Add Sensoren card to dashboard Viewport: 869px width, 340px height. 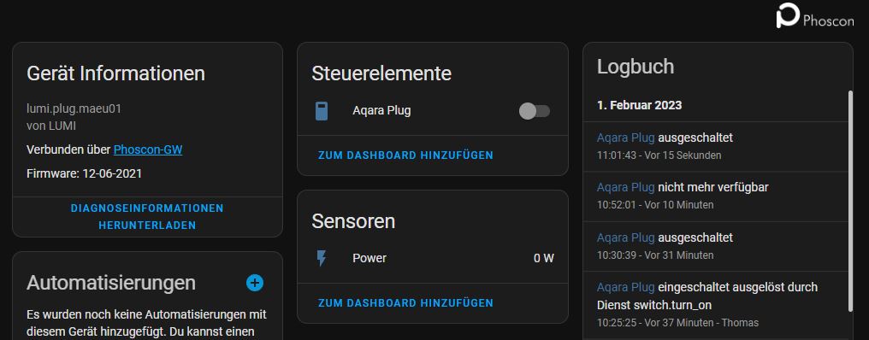pyautogui.click(x=405, y=303)
